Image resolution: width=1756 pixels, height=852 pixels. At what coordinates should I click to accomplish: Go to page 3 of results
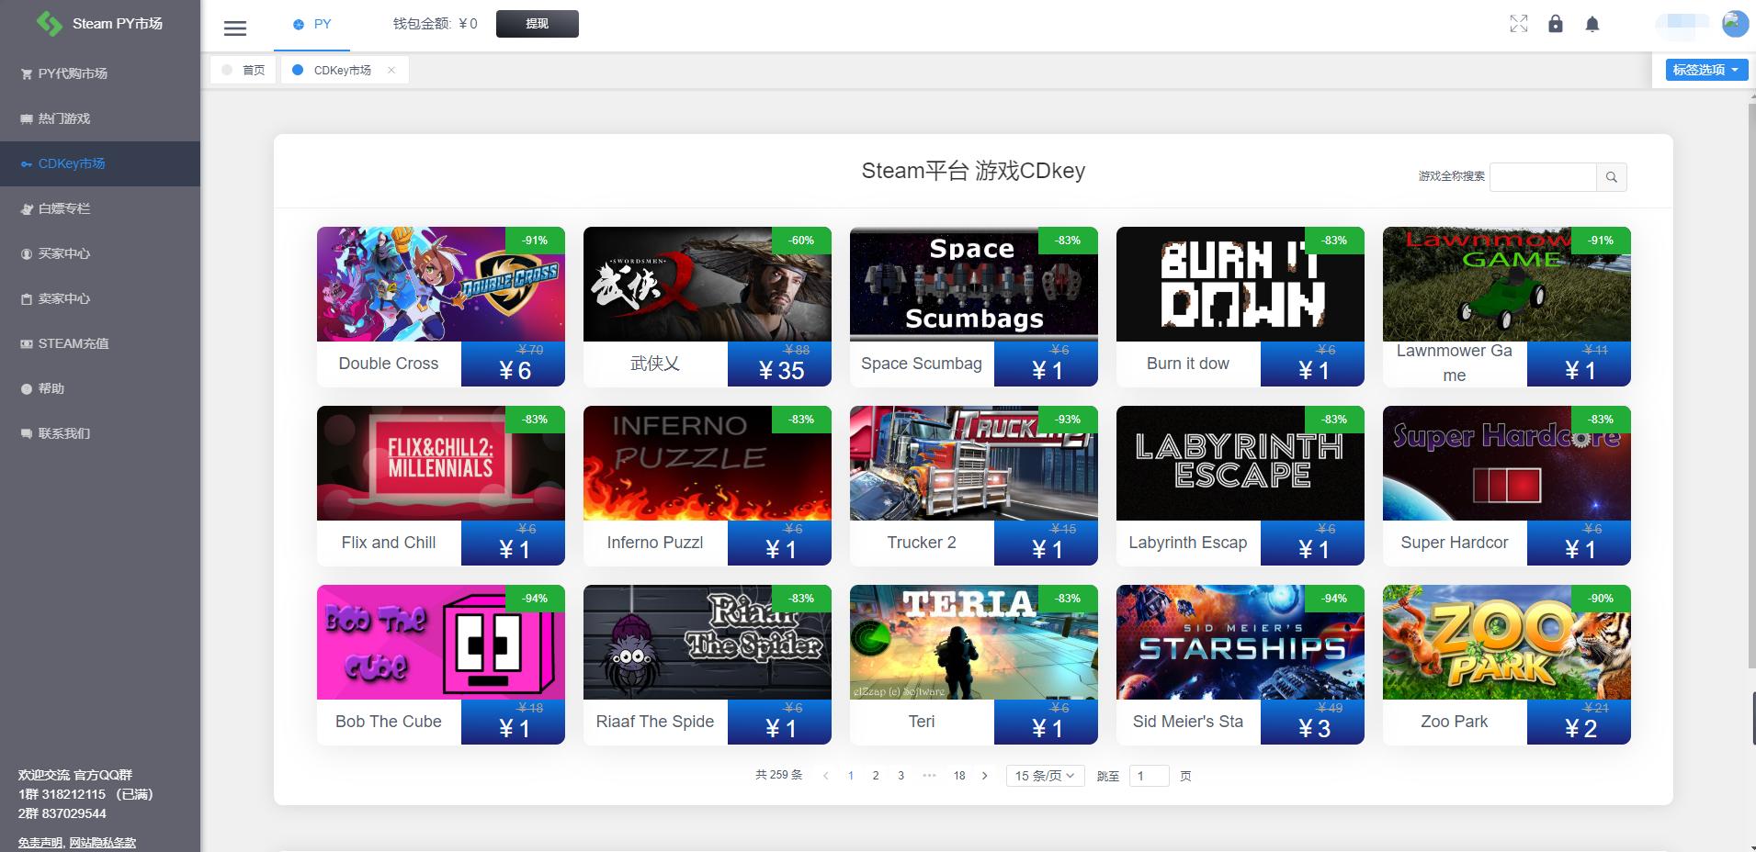coord(901,775)
